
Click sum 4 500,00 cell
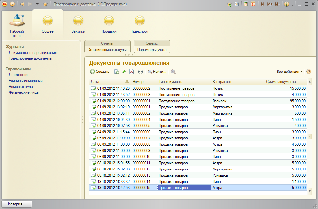pyautogui.click(x=286, y=144)
